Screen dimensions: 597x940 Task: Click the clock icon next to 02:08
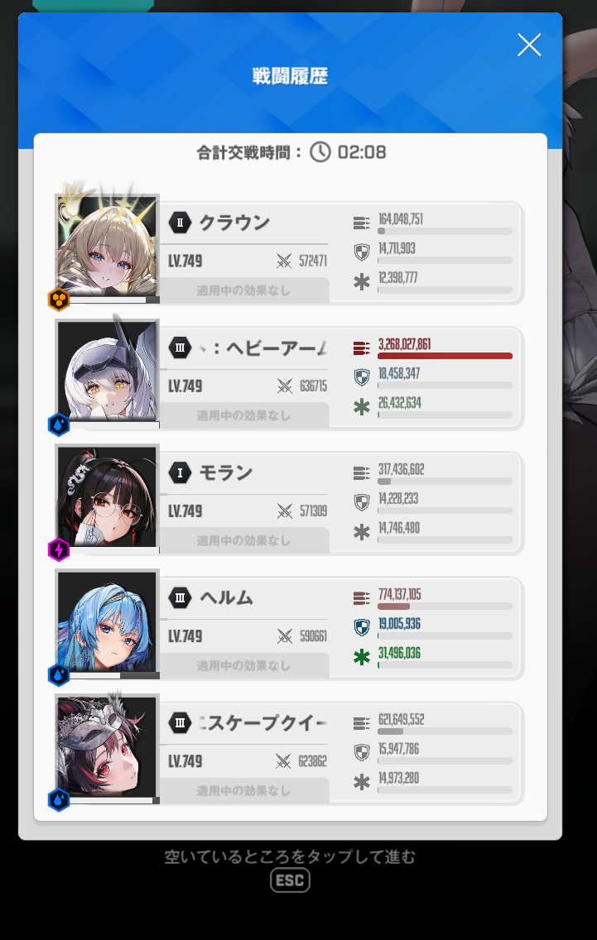point(320,152)
